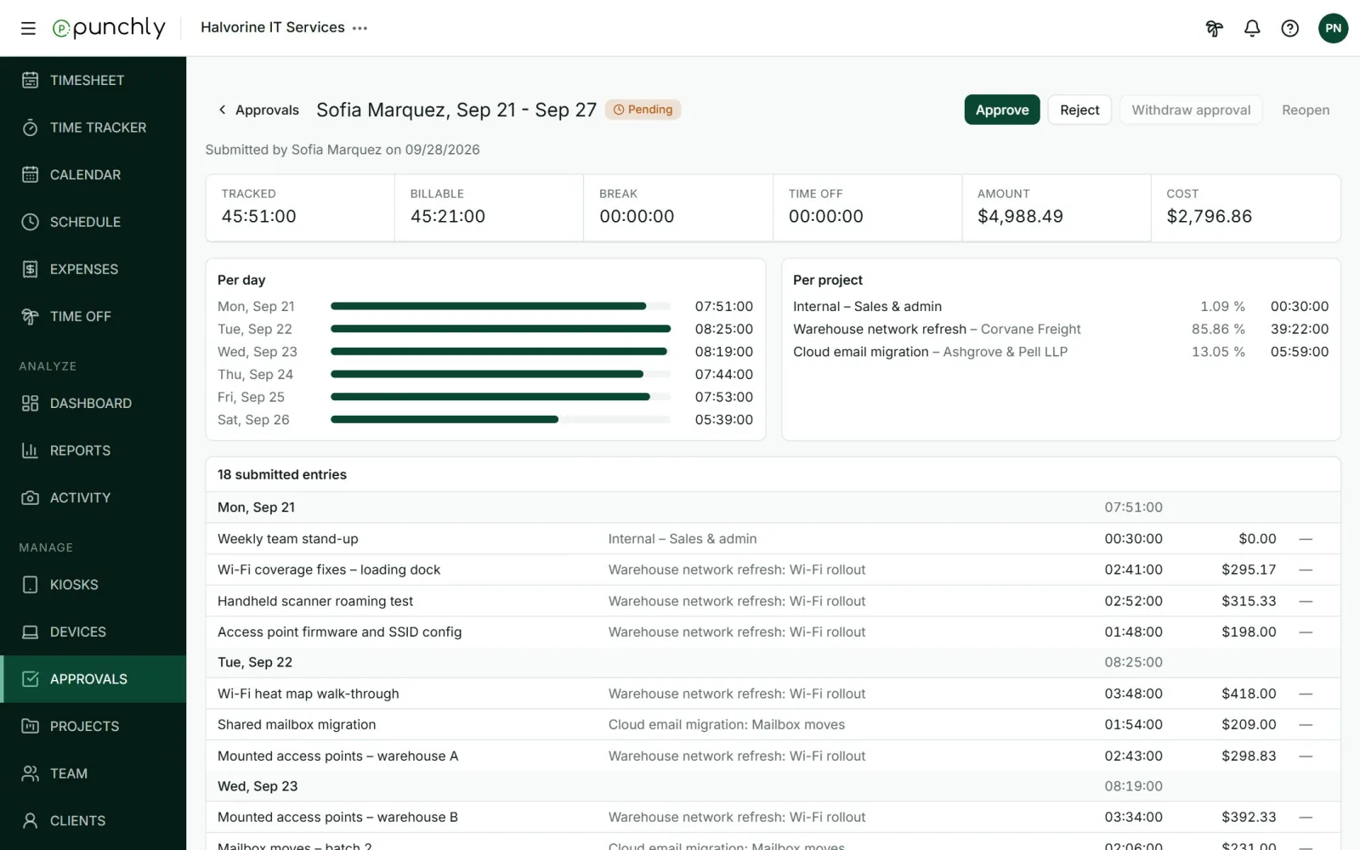Open the help question mark icon
This screenshot has height=850, width=1360.
click(x=1290, y=28)
